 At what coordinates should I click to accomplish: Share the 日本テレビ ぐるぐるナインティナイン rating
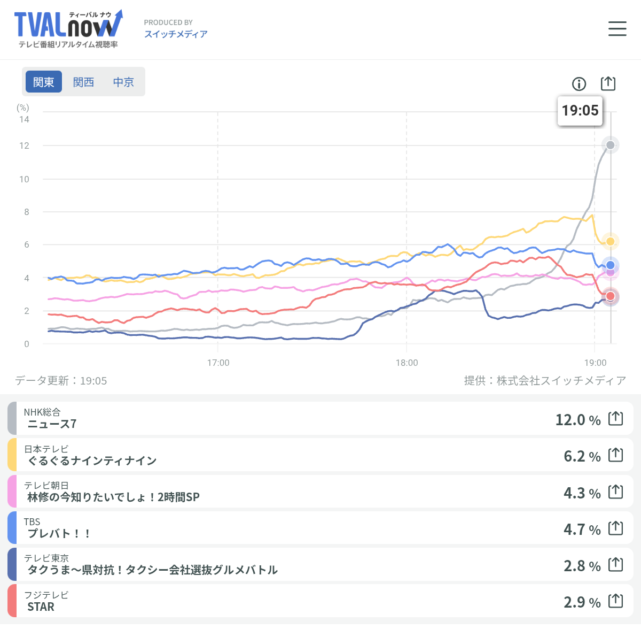[615, 455]
